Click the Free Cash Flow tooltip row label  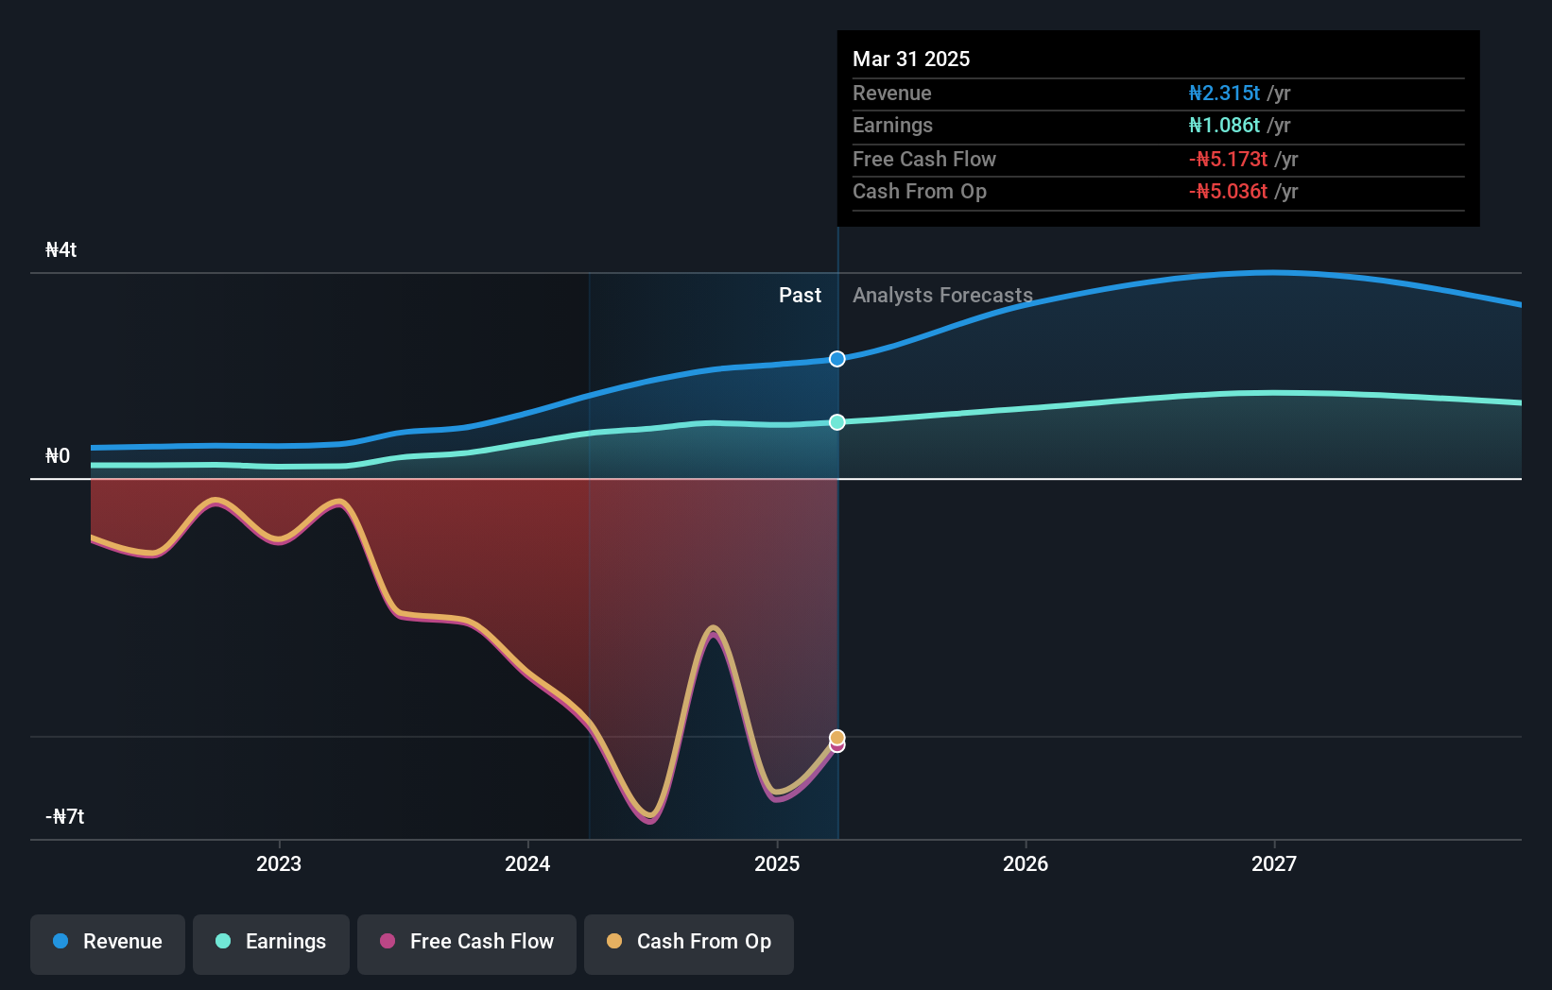pyautogui.click(x=924, y=159)
